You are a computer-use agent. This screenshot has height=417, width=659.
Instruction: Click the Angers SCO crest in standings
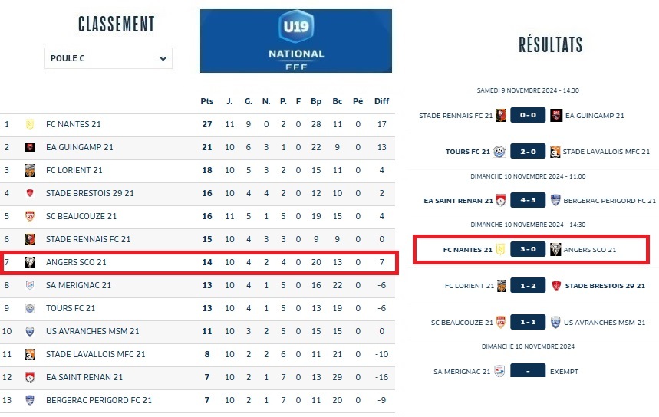pyautogui.click(x=30, y=262)
